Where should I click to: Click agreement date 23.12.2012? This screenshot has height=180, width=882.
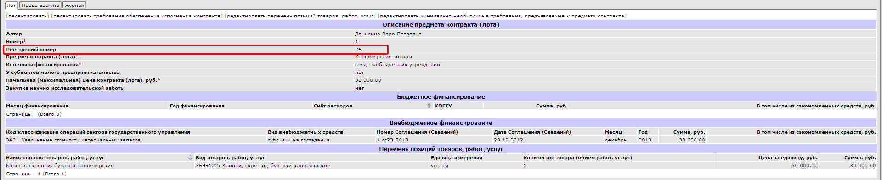(509, 140)
